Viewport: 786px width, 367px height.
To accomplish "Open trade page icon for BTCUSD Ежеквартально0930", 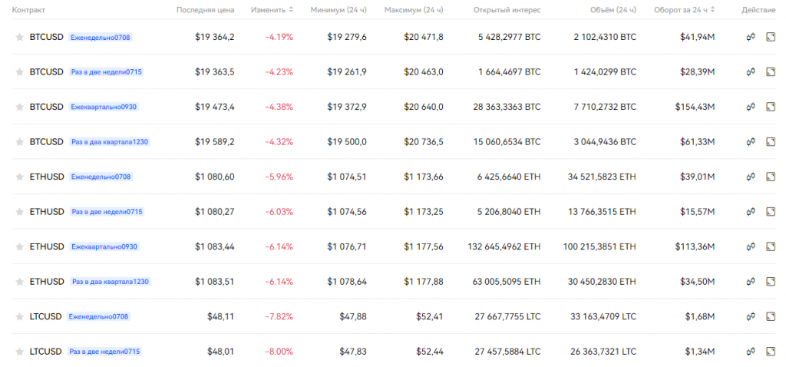I will click(771, 107).
